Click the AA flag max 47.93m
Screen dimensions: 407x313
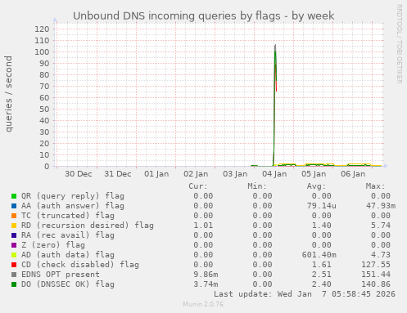click(x=381, y=206)
